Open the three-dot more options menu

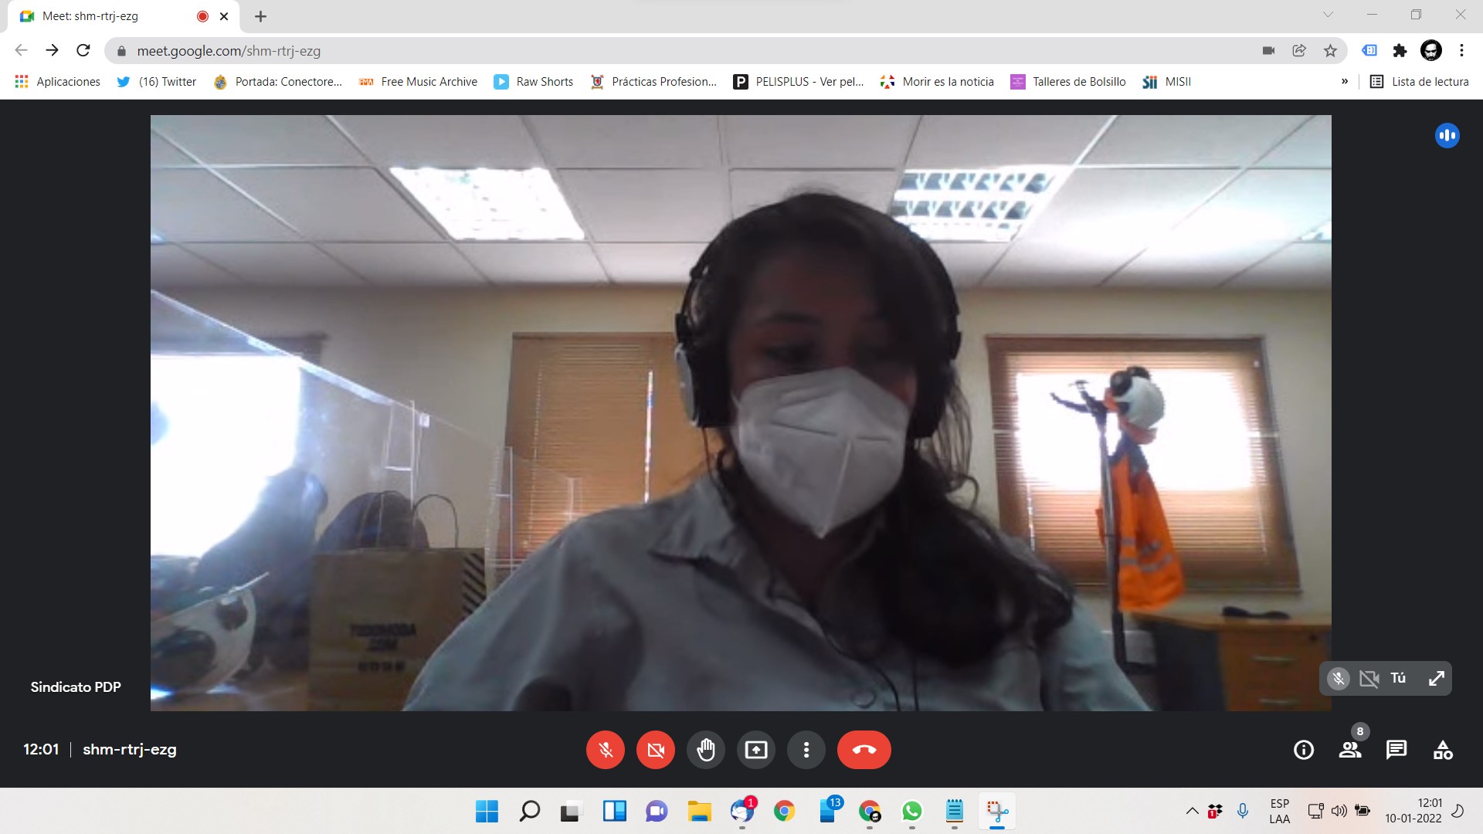click(x=806, y=750)
